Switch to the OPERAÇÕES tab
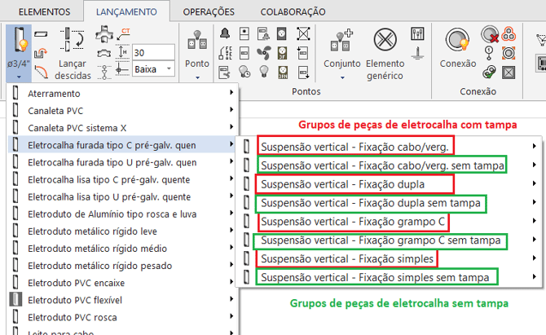Viewport: 546px width, 335px height. pos(209,11)
